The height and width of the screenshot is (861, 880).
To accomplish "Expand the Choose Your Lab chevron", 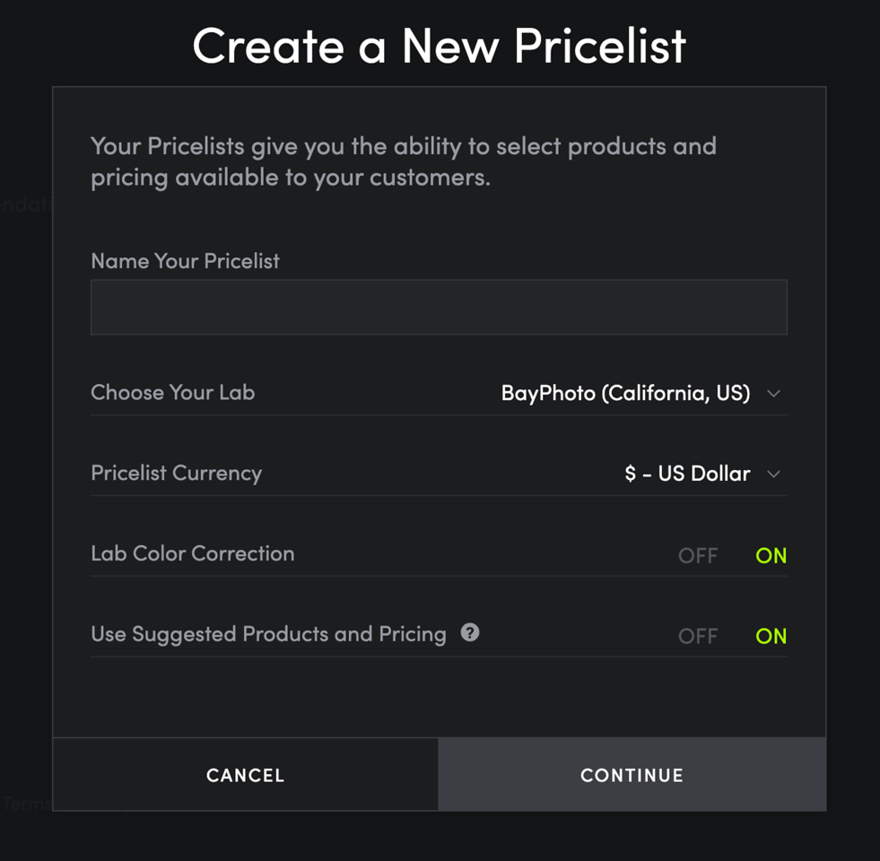I will [x=773, y=394].
